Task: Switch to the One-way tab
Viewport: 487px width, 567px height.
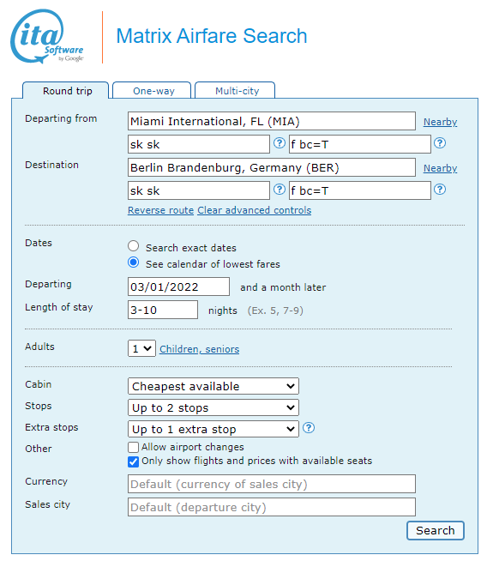Action: pyautogui.click(x=152, y=90)
